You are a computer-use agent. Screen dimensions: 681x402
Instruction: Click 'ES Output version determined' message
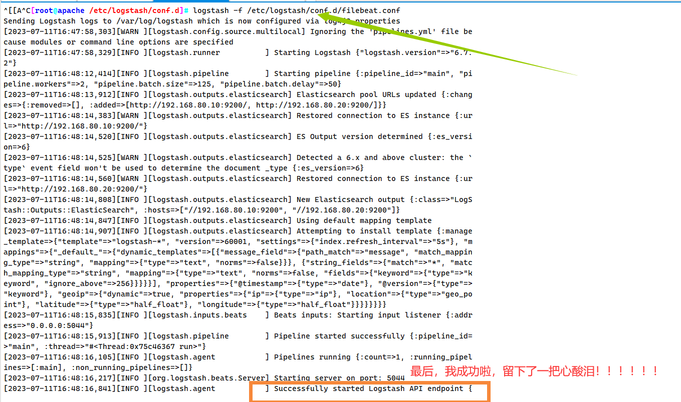click(360, 136)
